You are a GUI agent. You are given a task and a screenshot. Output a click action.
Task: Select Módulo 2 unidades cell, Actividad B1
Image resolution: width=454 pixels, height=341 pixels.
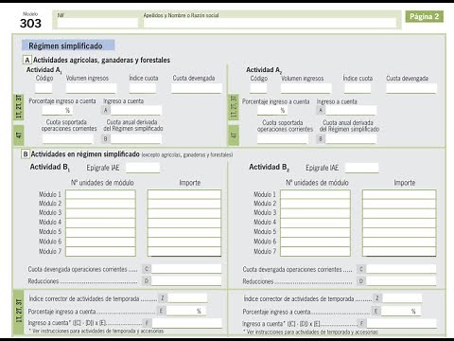[x=100, y=204]
